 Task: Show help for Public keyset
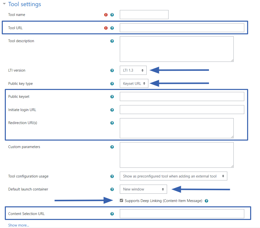click(112, 97)
